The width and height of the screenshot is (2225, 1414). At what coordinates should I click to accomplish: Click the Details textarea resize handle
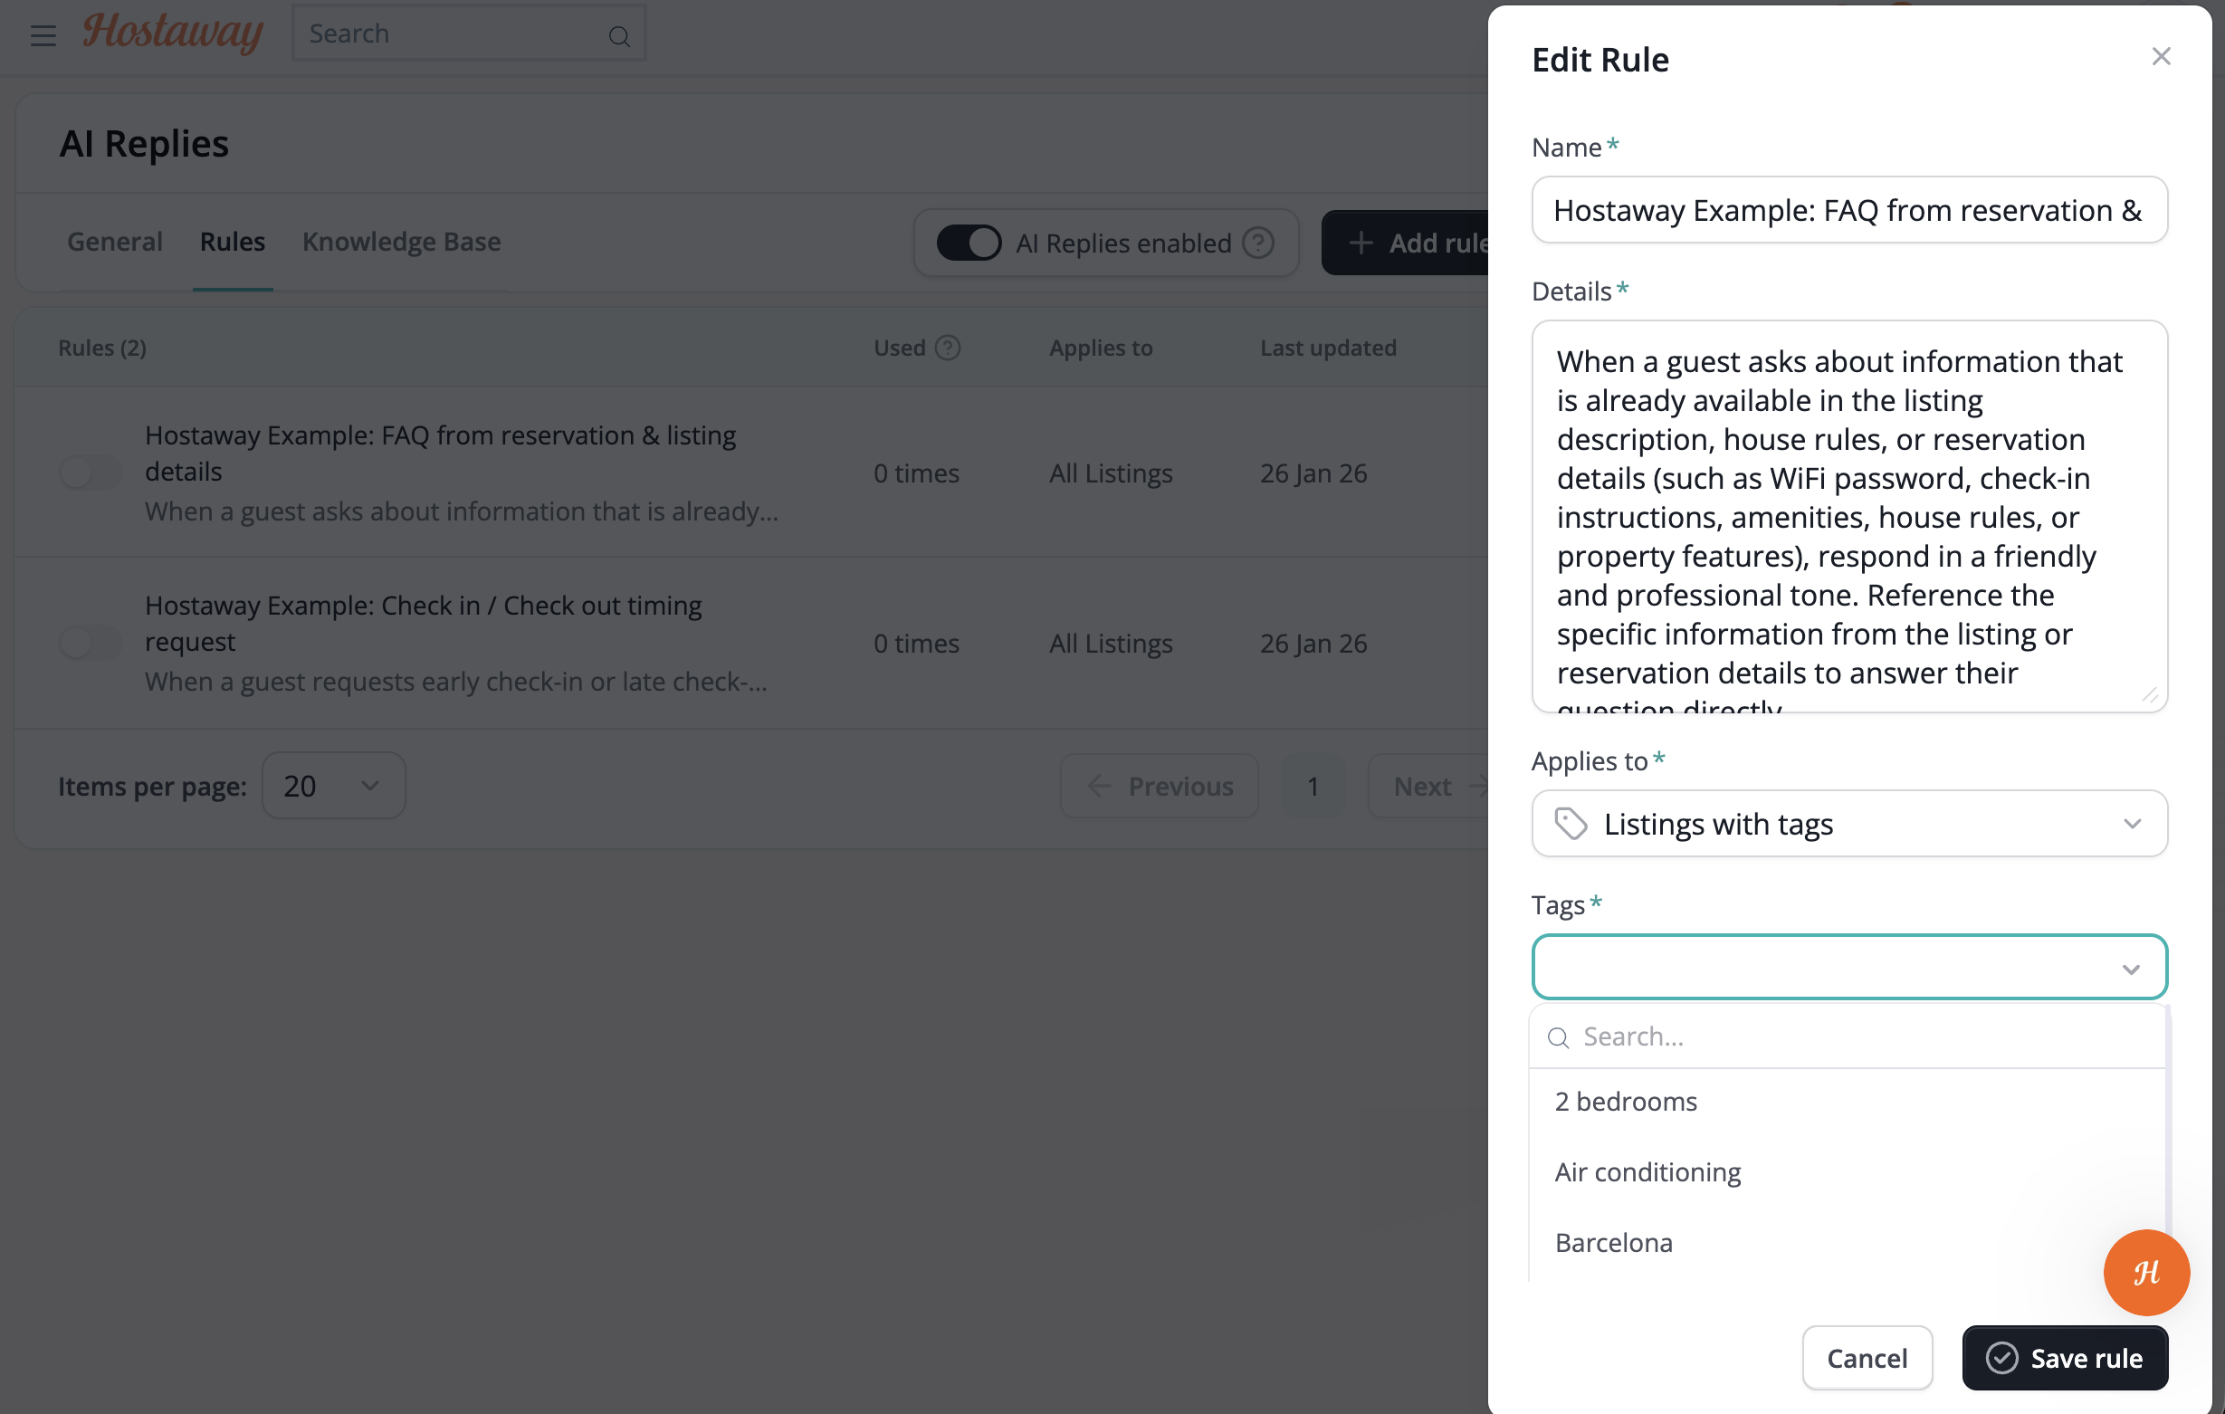[x=2149, y=695]
